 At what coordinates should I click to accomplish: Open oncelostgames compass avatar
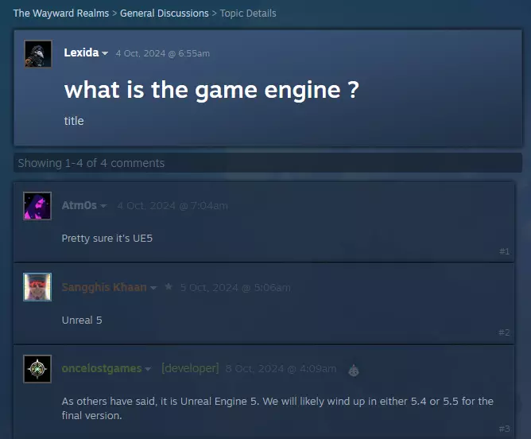click(x=37, y=369)
